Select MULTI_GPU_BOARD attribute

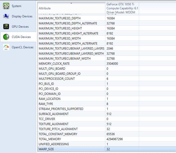[52, 69]
